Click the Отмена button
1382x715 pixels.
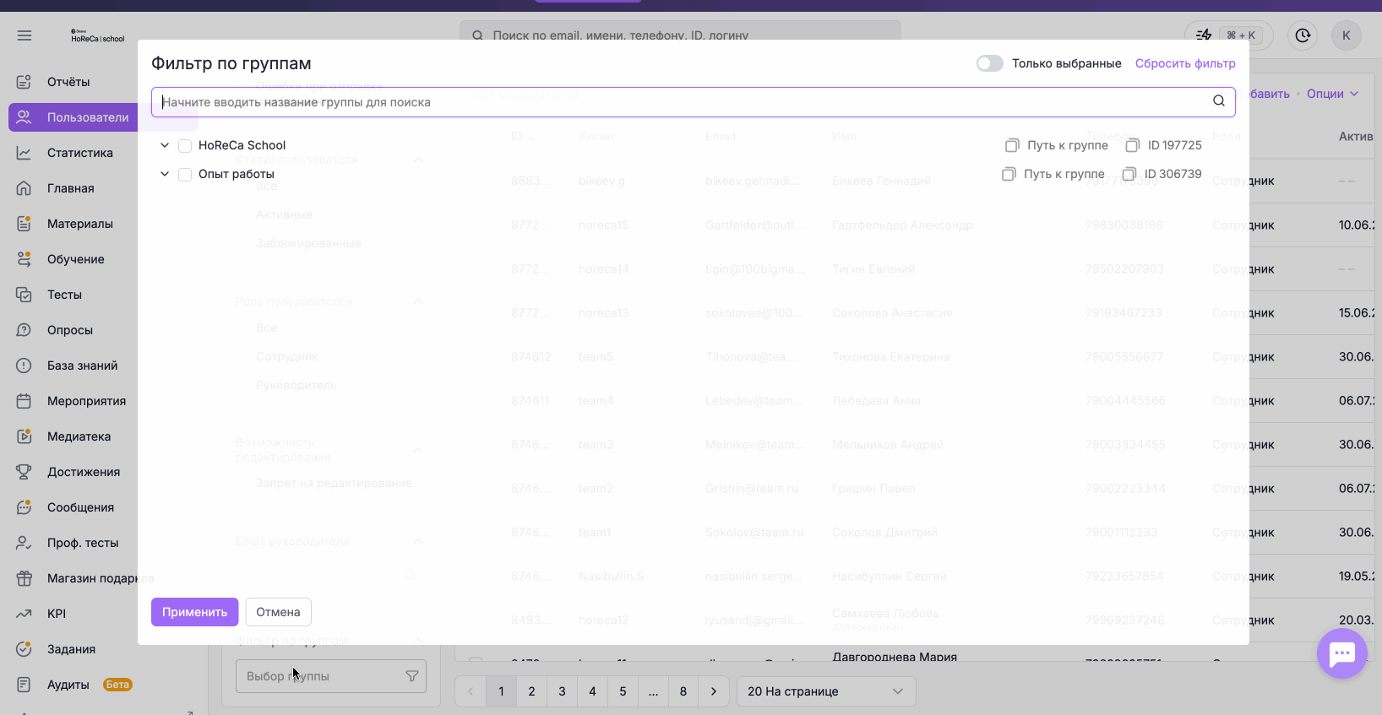click(x=278, y=612)
